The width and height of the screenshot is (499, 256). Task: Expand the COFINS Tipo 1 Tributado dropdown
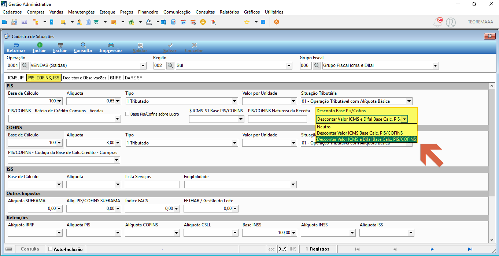234,143
